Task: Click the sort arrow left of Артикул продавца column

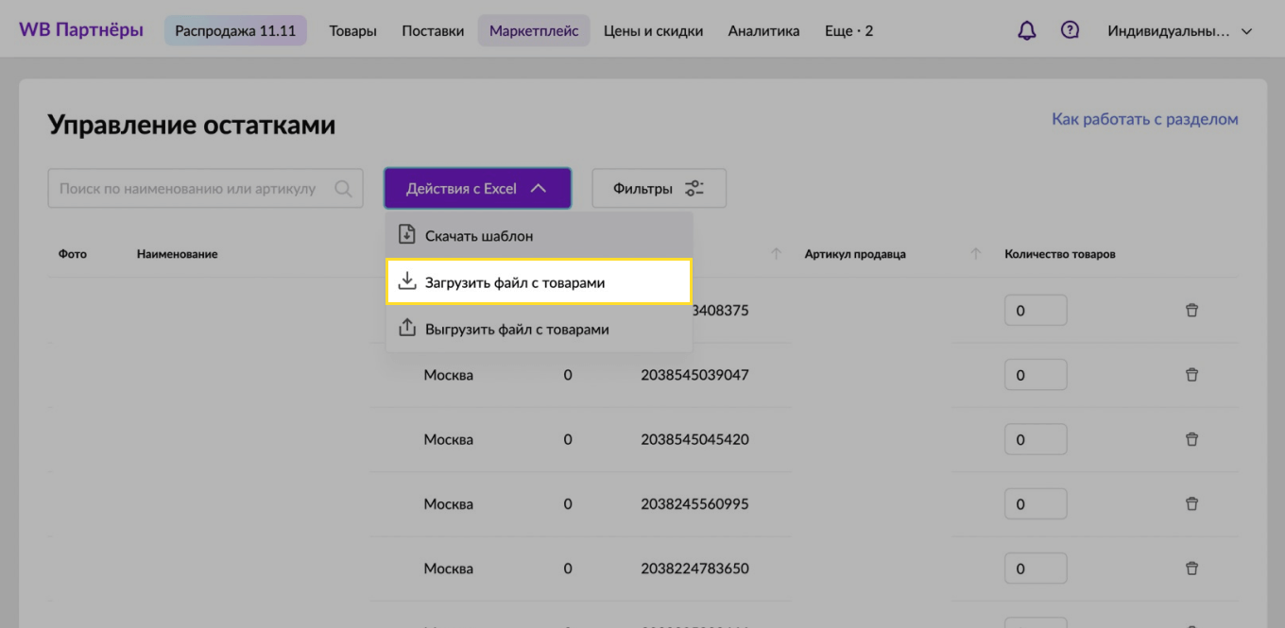Action: coord(777,253)
